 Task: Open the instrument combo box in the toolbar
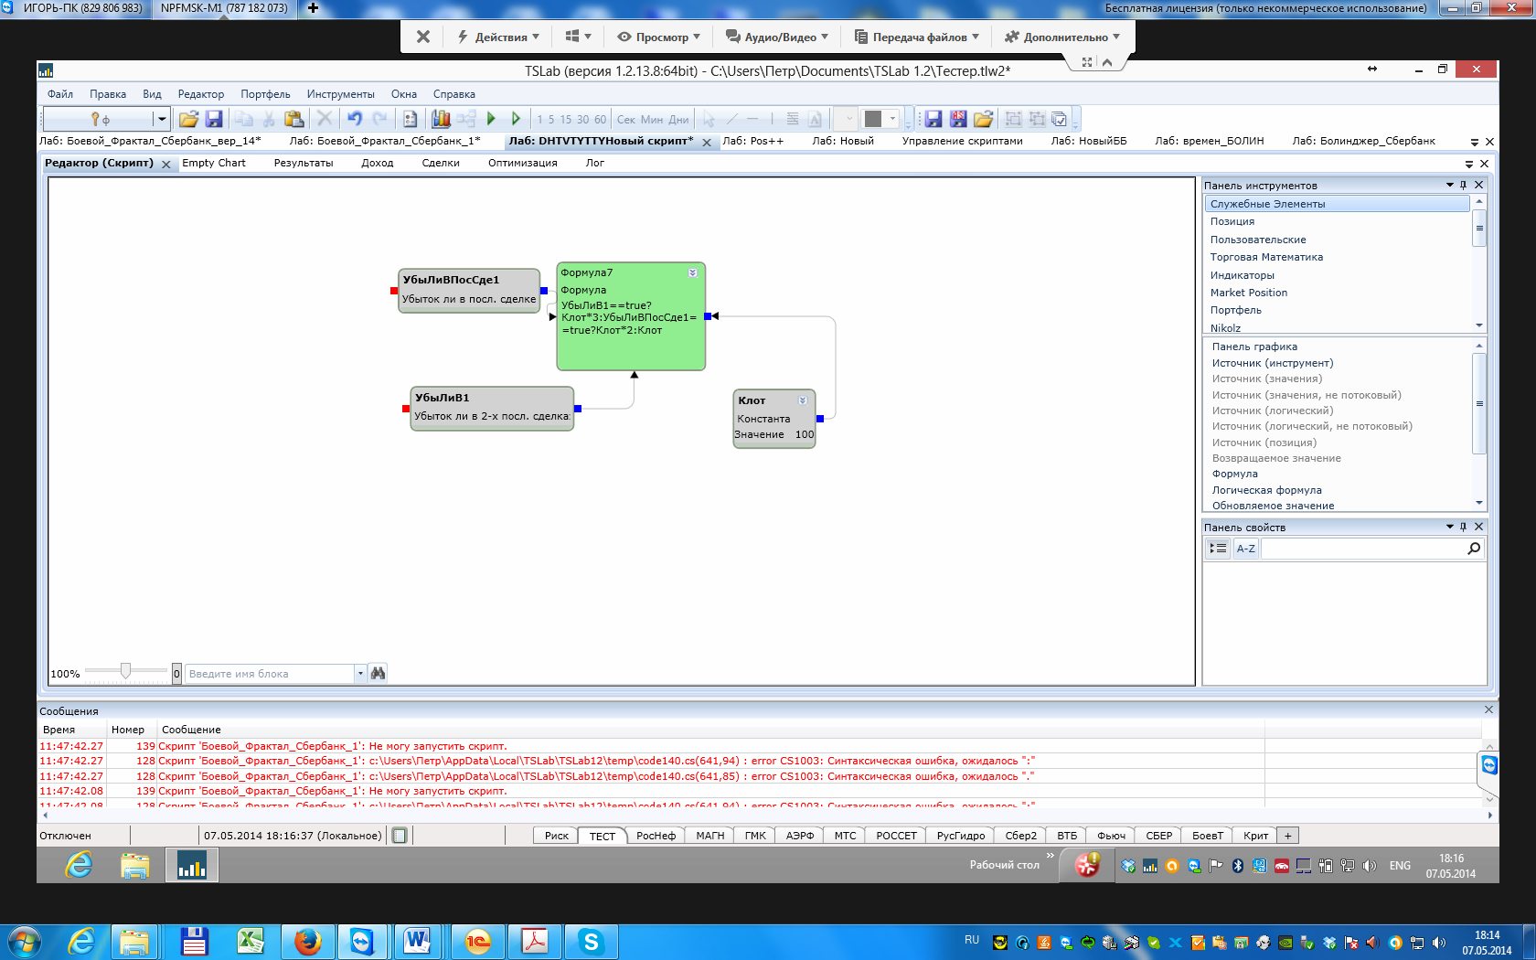(161, 119)
